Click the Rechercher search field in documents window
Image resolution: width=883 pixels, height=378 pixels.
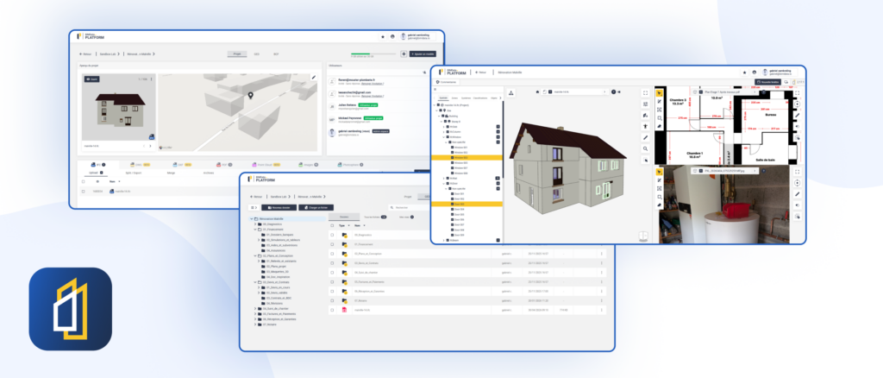tap(409, 207)
